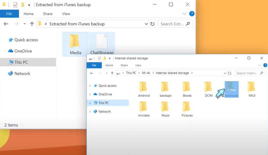The width and height of the screenshot is (268, 155).
Task: Open Share tab in Internal shared storage window
Action: coord(124,65)
